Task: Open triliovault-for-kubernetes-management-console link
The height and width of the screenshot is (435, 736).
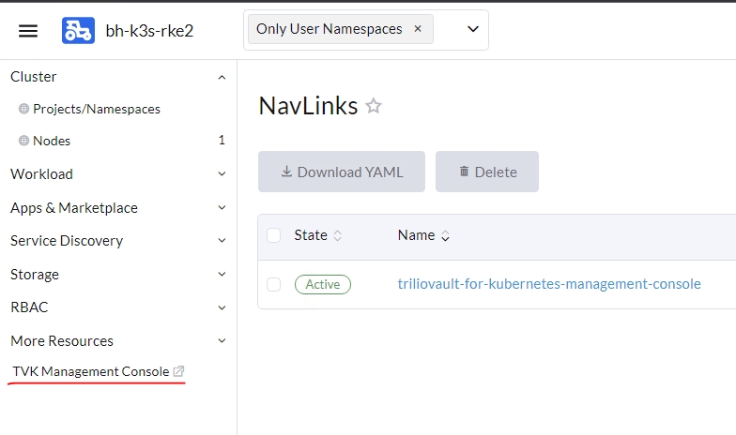Action: click(549, 284)
